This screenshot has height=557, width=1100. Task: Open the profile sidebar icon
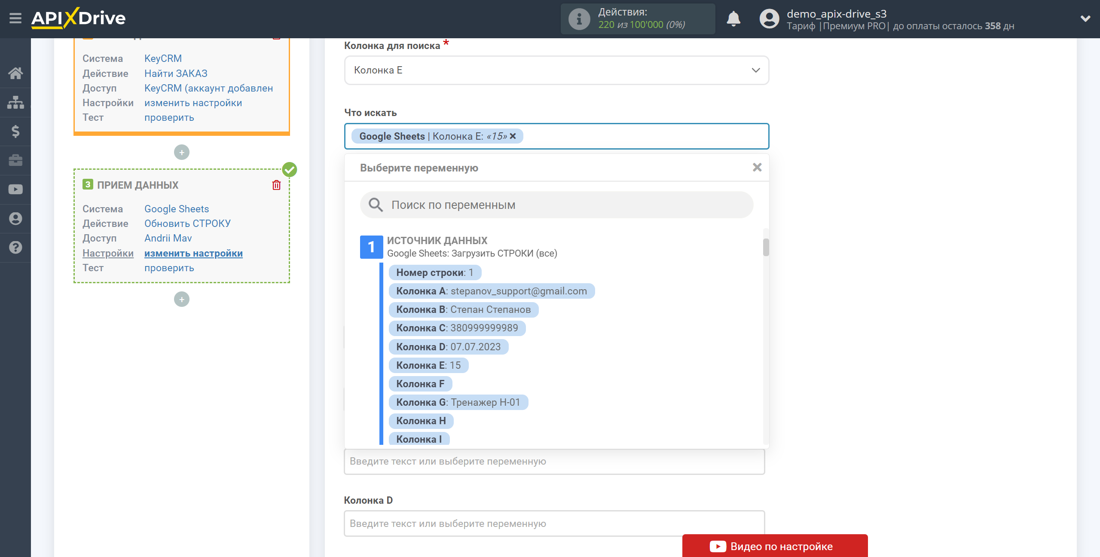(15, 218)
